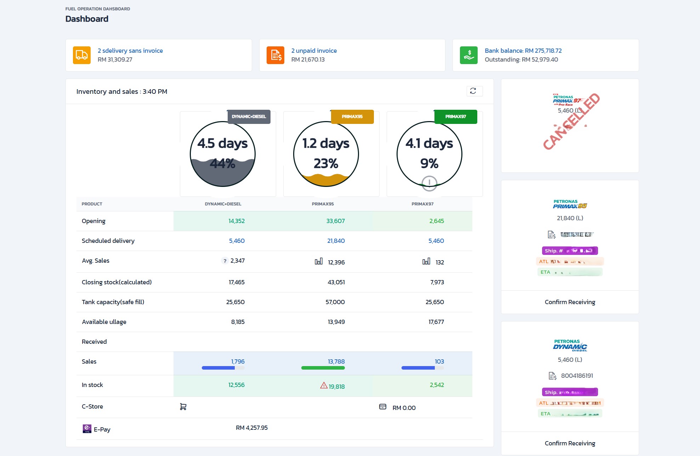Confirm receiving for the Dynamic Diesel delivery
This screenshot has height=456, width=700.
click(x=570, y=443)
